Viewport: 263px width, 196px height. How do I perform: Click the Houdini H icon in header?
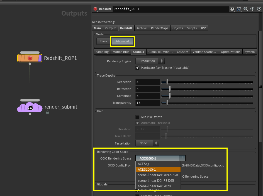[239, 9]
